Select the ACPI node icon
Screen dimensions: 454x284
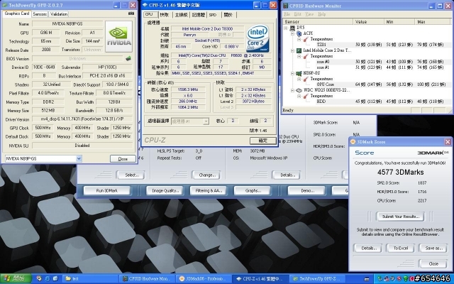click(299, 33)
